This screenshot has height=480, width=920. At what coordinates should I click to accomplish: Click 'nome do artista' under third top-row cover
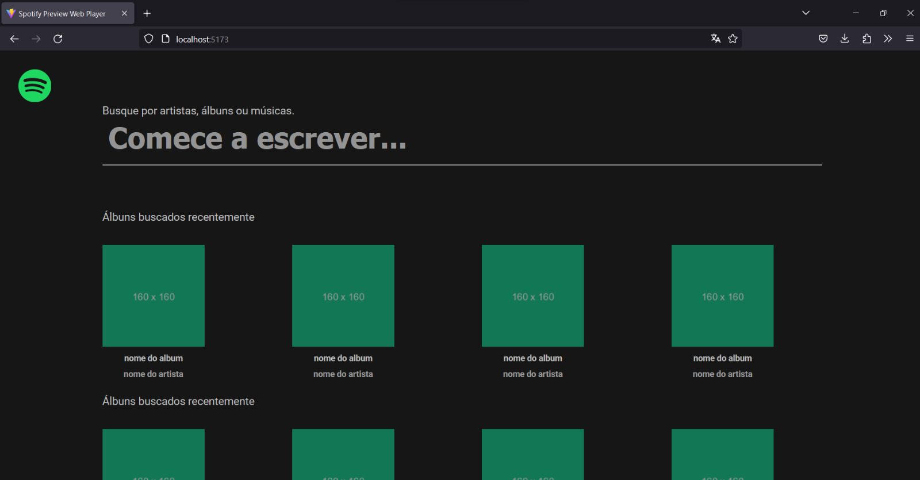(533, 374)
